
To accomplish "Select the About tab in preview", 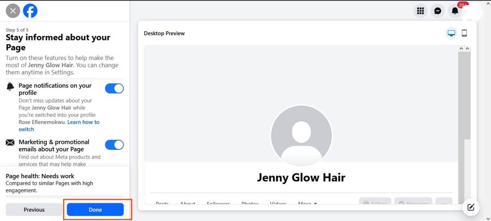I will point(187,204).
